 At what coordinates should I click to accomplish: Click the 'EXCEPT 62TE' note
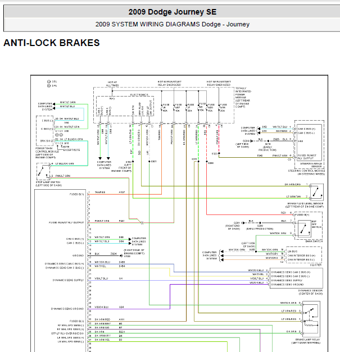[71, 150]
